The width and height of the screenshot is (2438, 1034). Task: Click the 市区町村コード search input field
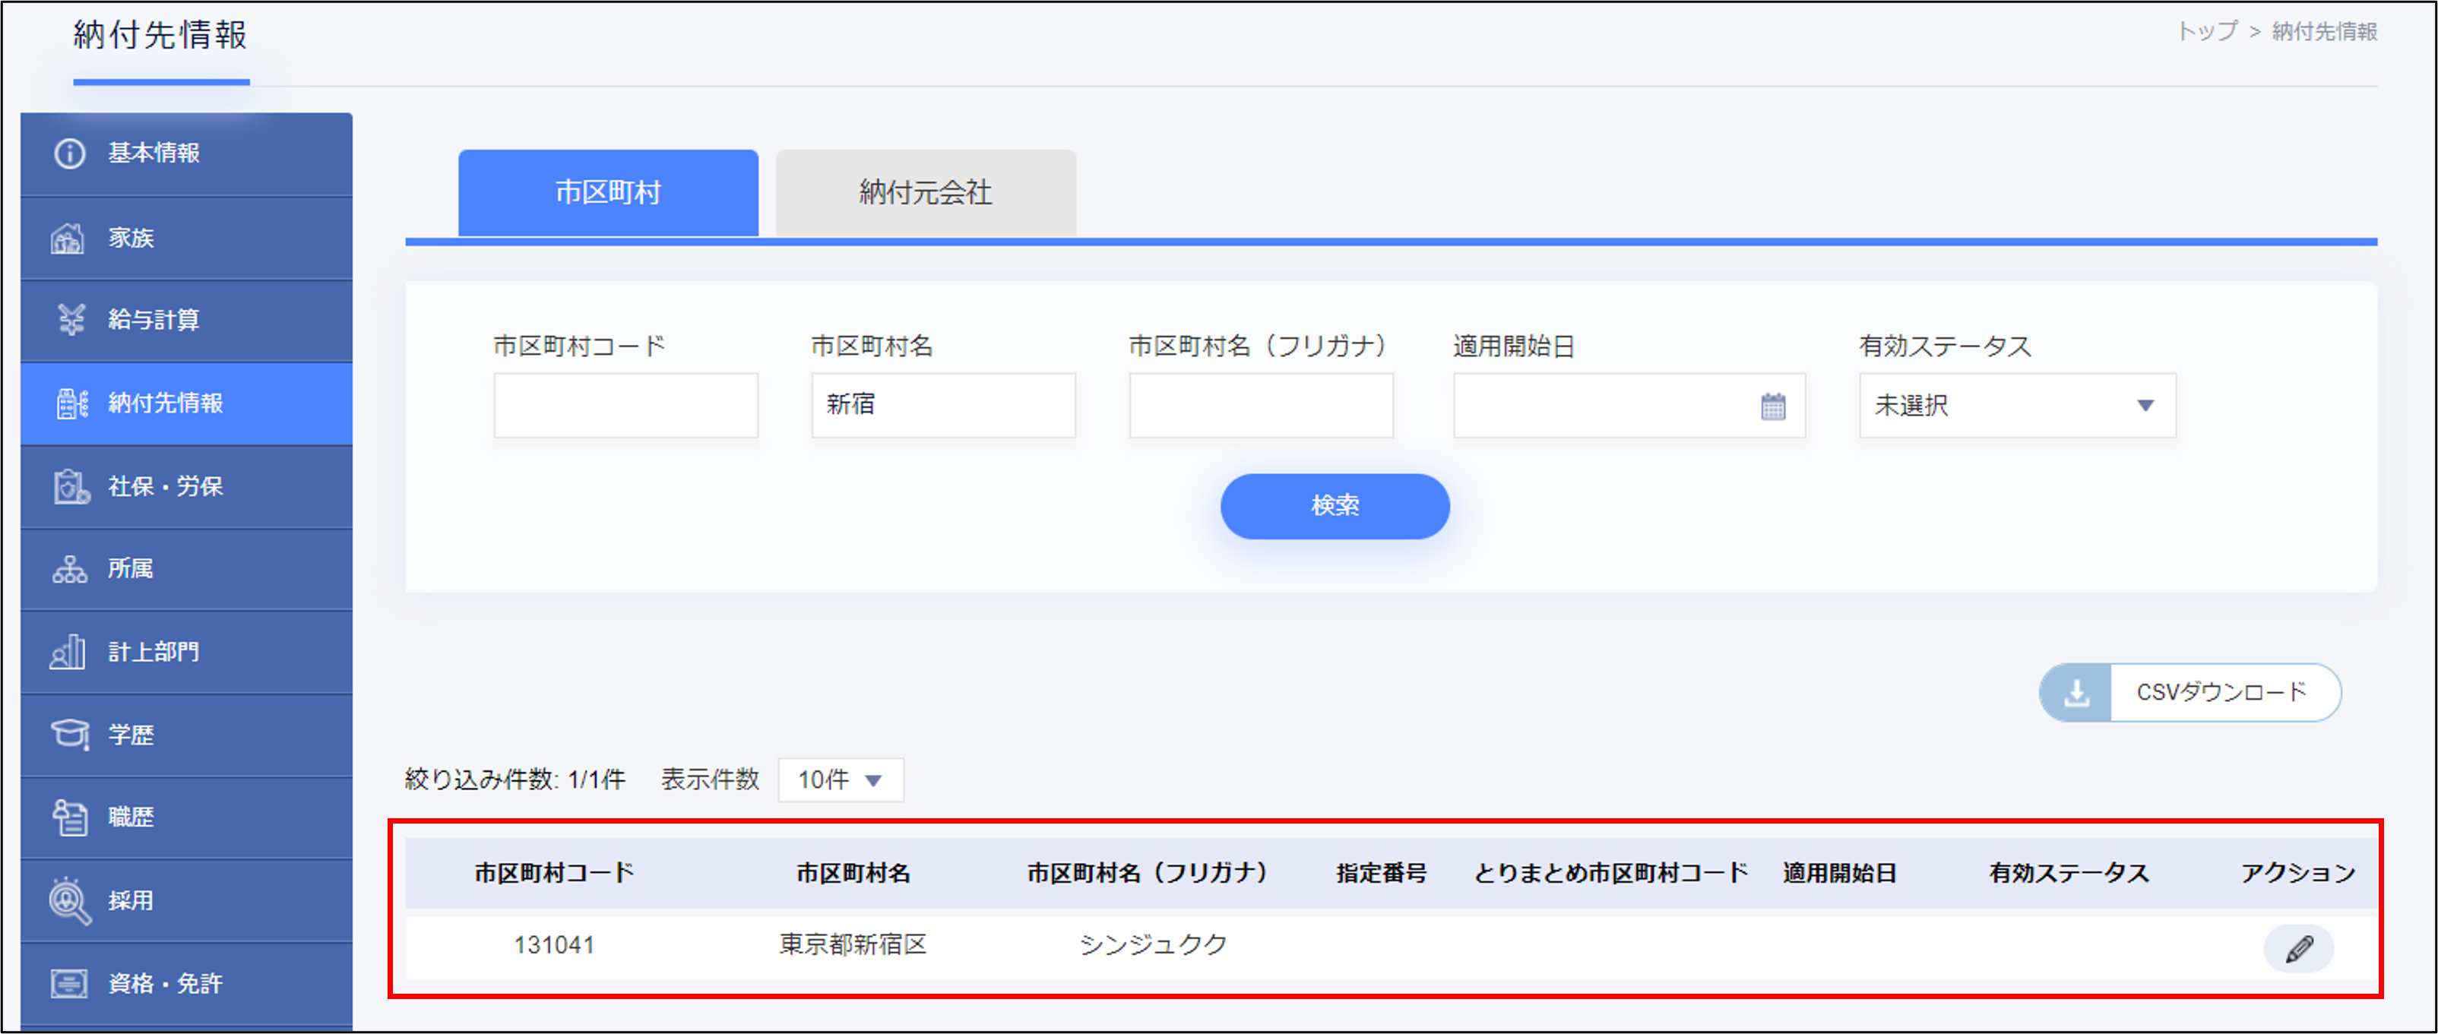click(625, 406)
